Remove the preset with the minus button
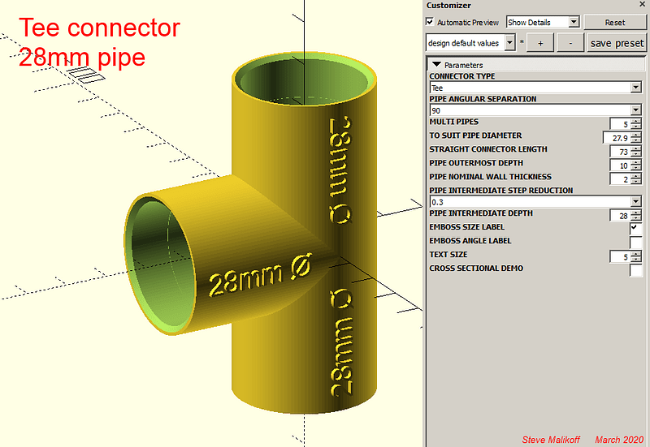 click(x=570, y=43)
